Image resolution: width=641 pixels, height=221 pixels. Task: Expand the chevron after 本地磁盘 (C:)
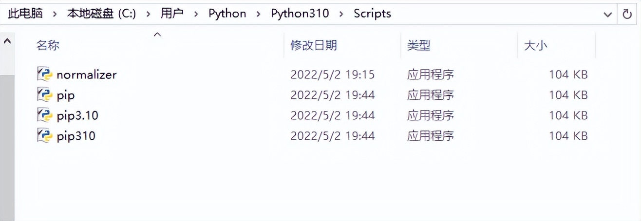coord(148,14)
